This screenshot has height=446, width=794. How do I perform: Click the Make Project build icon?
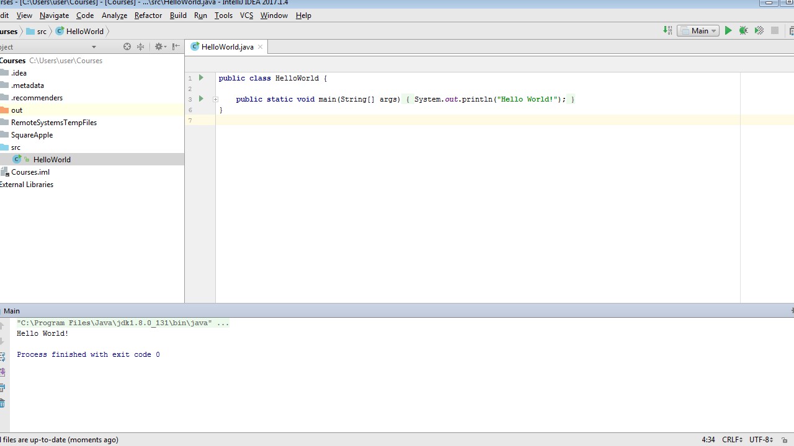click(667, 31)
